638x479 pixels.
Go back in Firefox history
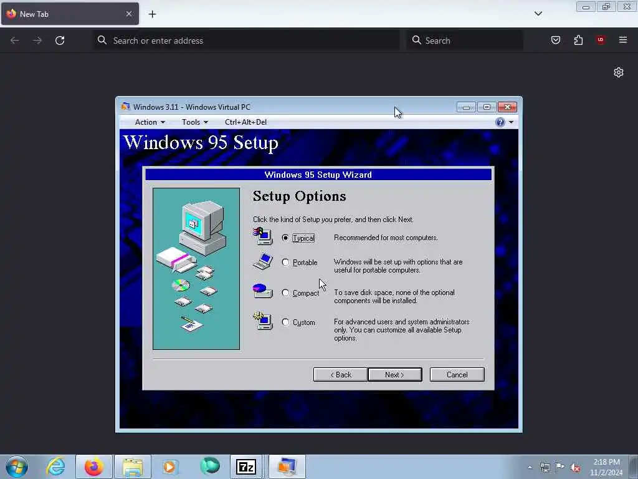(15, 41)
